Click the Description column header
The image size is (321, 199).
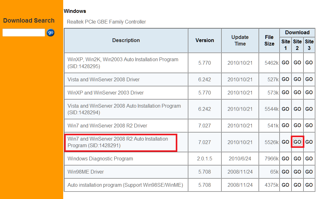click(126, 40)
